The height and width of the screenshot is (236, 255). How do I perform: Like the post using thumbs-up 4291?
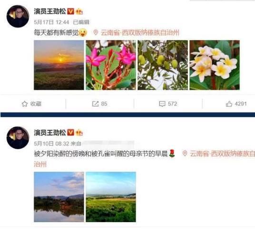click(x=229, y=104)
